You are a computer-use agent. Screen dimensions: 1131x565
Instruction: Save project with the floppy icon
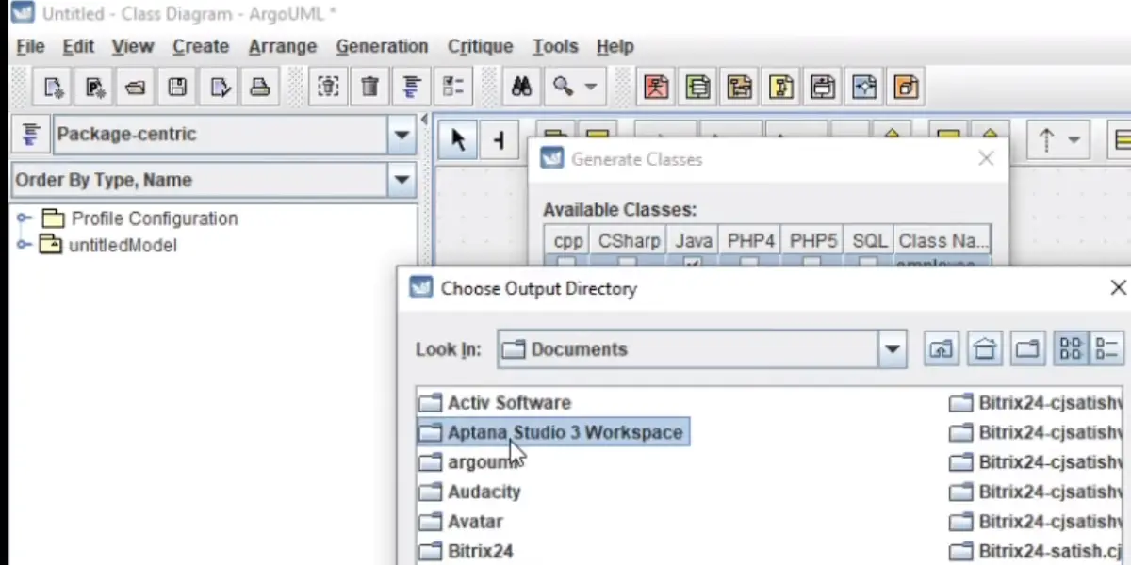(x=177, y=88)
